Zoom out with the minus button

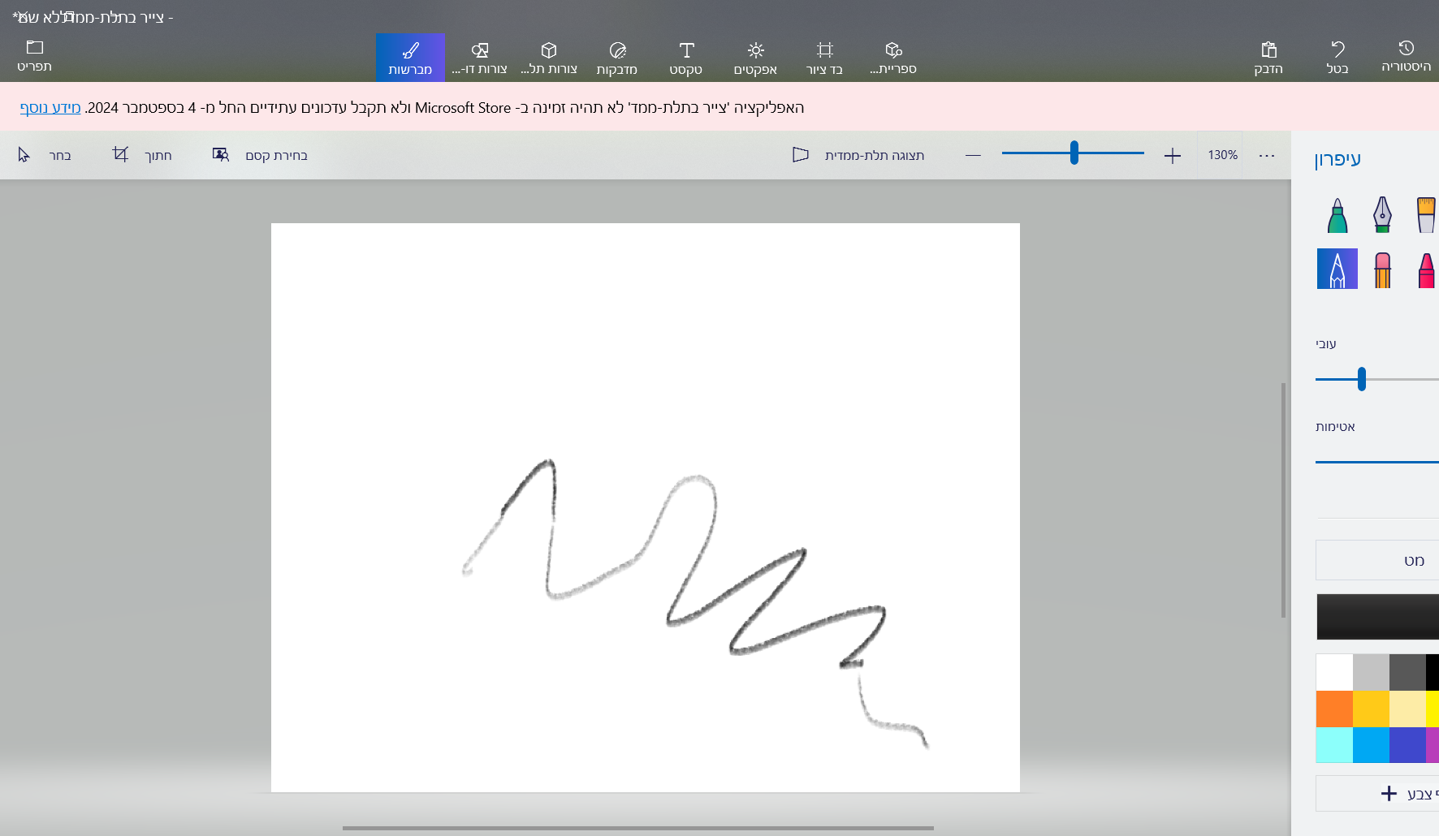(973, 155)
